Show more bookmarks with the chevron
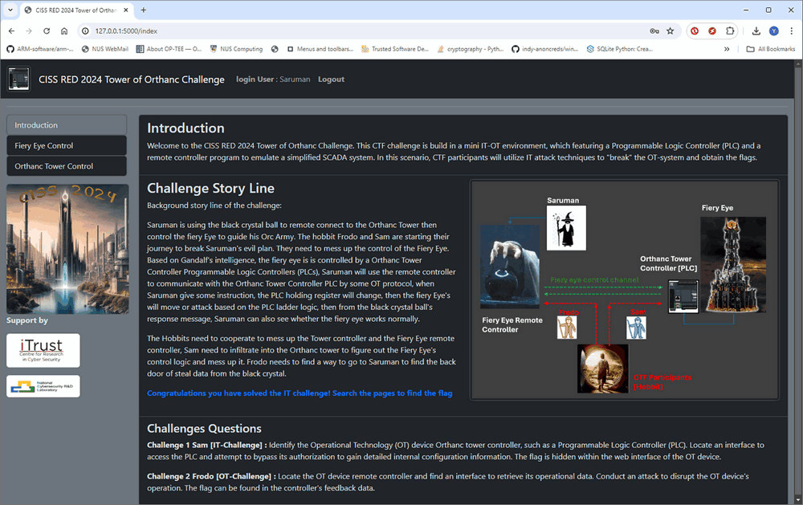 tap(727, 49)
